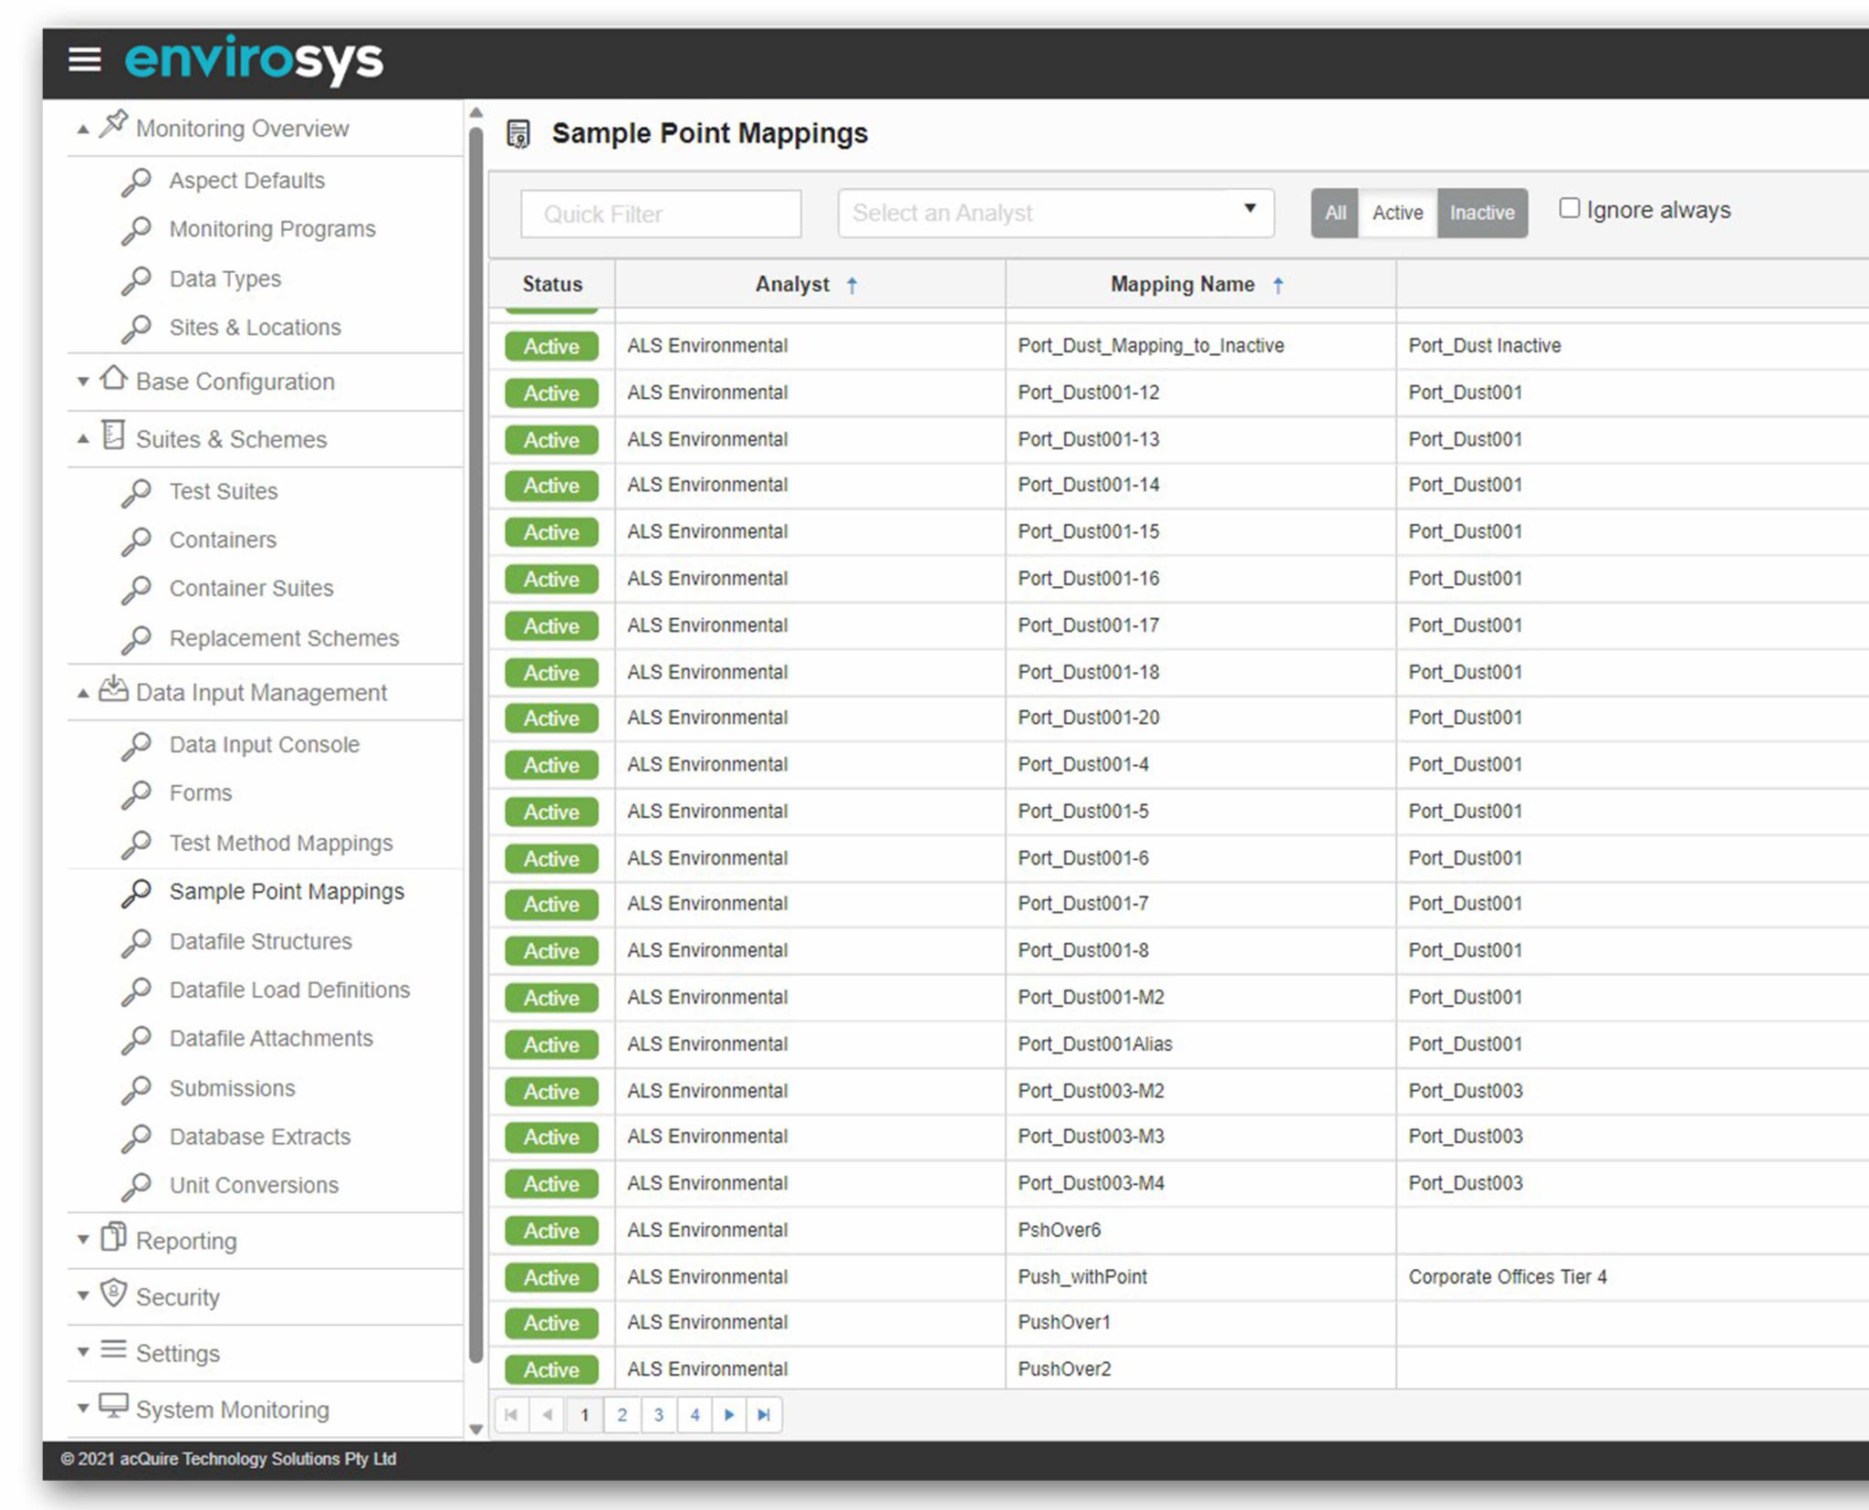Click the Monitoring Overview pin icon

coord(113,124)
